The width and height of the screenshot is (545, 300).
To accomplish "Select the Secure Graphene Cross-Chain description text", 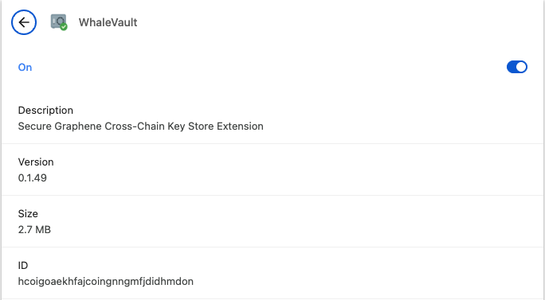I will [141, 126].
